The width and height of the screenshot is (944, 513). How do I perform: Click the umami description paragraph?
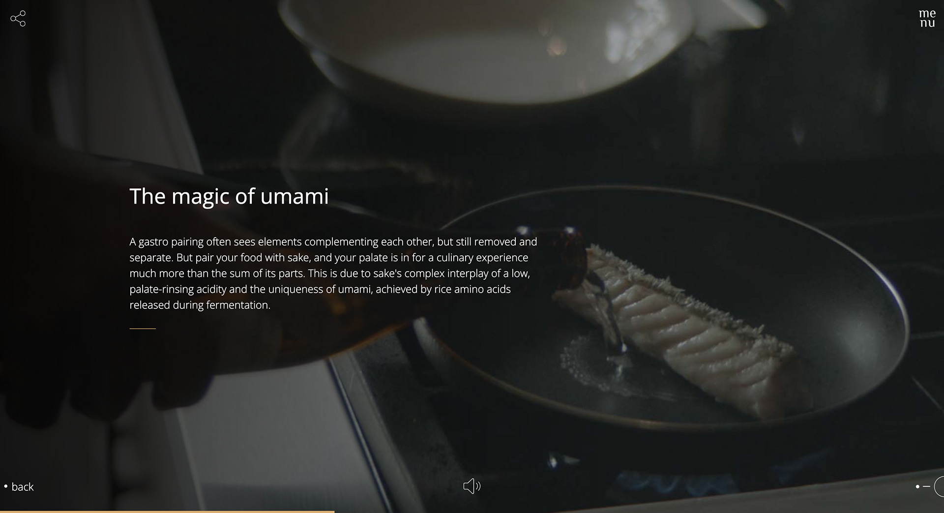pos(333,273)
